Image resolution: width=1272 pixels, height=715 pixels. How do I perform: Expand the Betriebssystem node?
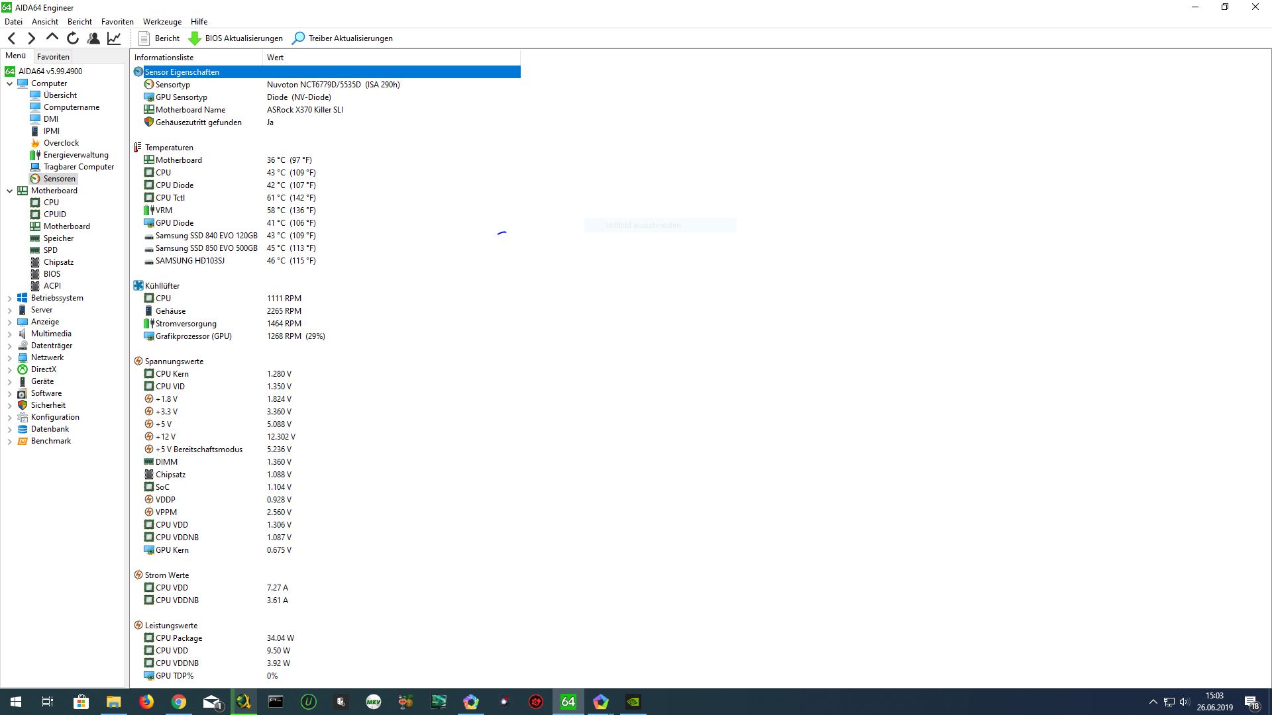[x=9, y=298]
